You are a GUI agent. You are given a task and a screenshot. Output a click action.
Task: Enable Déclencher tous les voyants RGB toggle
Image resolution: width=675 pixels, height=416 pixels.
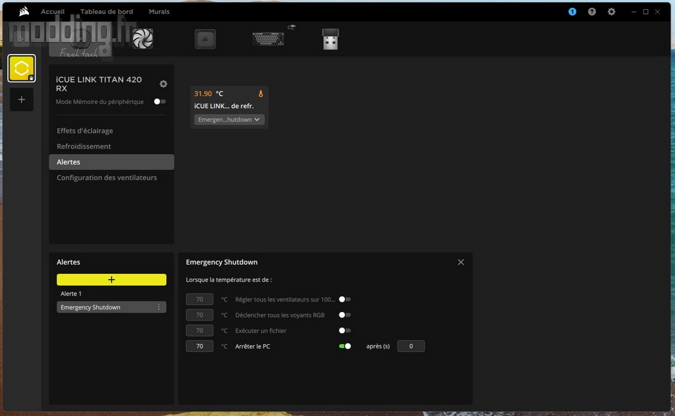tap(344, 315)
